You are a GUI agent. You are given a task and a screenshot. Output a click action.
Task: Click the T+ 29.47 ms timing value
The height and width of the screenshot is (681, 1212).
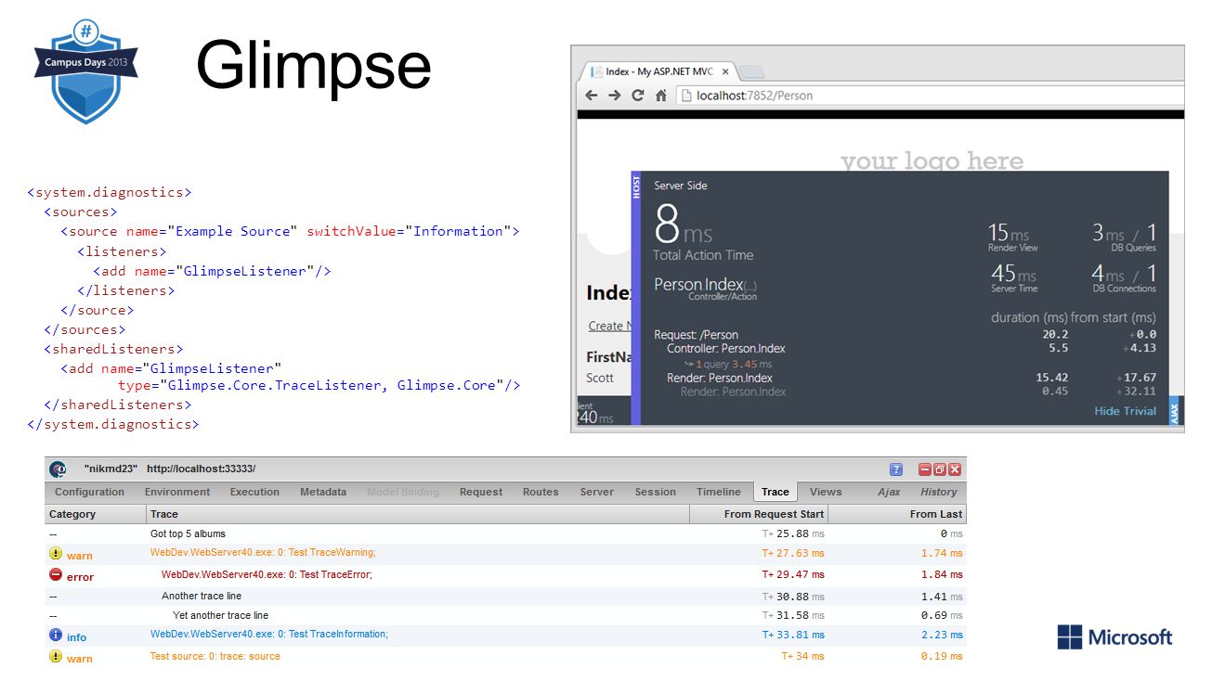(792, 575)
